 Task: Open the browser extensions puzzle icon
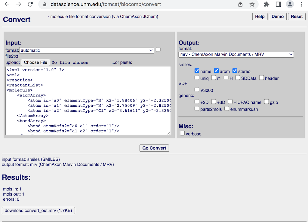[x=267, y=4]
